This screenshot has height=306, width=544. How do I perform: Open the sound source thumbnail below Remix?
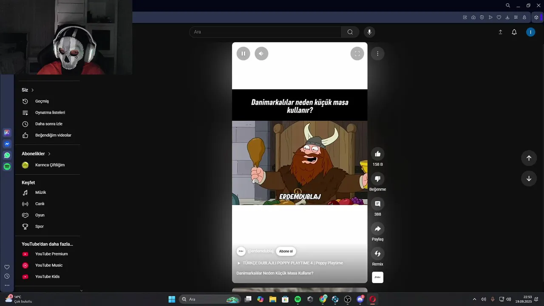point(377,278)
